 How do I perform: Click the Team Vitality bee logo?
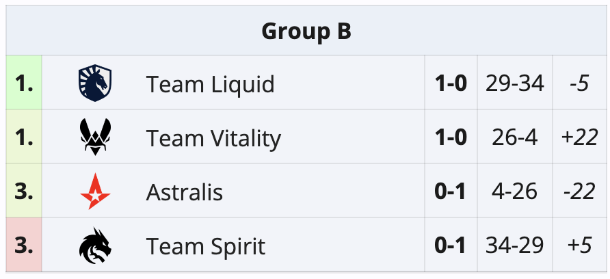[95, 137]
